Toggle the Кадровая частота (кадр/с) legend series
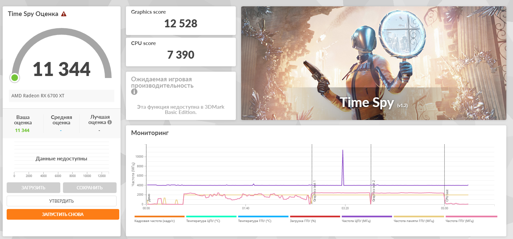513x239 pixels. click(159, 219)
